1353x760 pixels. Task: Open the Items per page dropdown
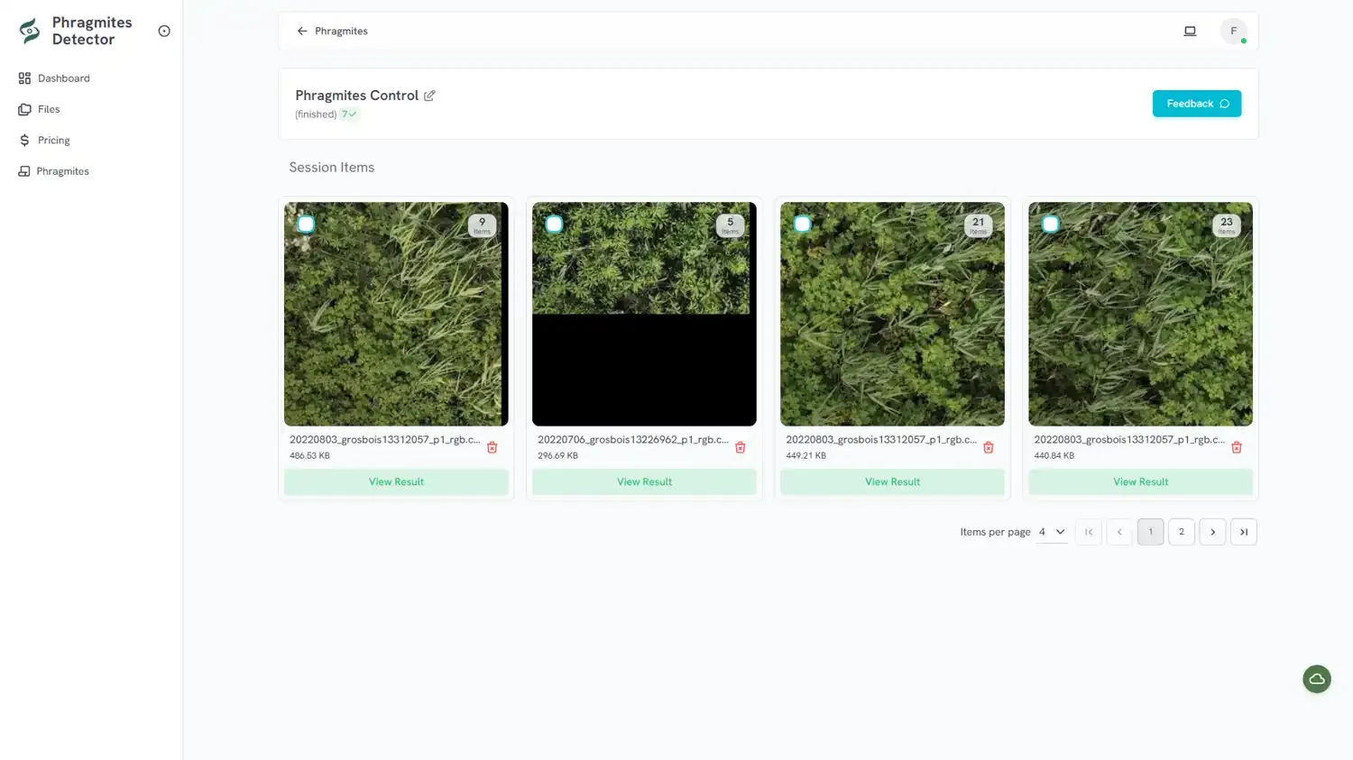tap(1052, 532)
